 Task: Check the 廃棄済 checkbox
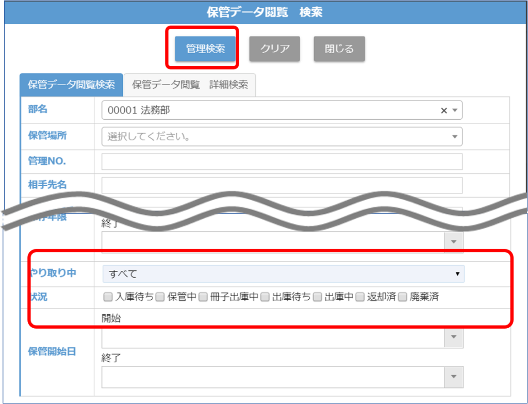tap(402, 297)
